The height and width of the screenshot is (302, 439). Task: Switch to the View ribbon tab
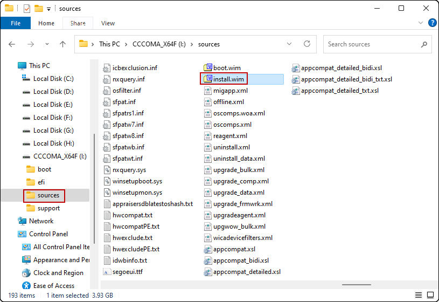coord(108,23)
